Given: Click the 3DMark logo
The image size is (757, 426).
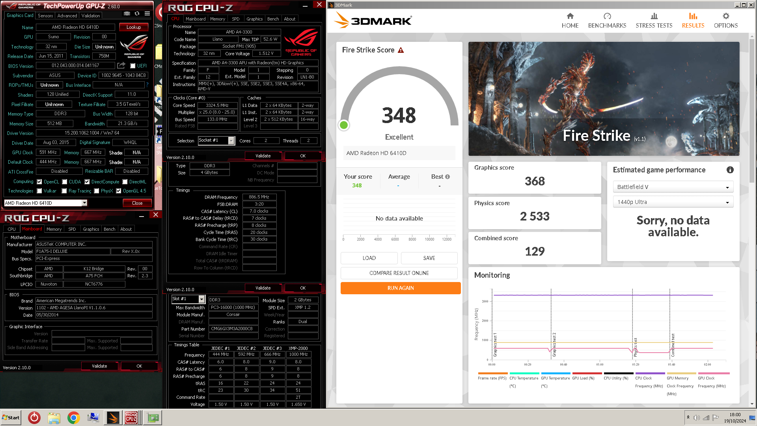Looking at the screenshot, I should pyautogui.click(x=373, y=20).
